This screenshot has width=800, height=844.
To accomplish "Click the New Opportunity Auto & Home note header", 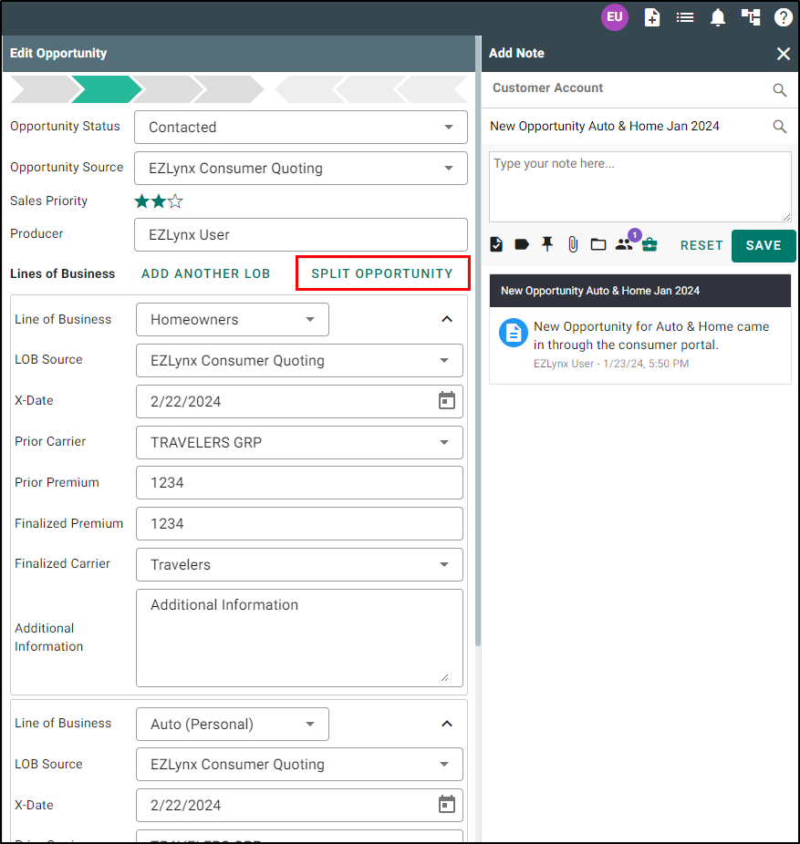I will (640, 291).
